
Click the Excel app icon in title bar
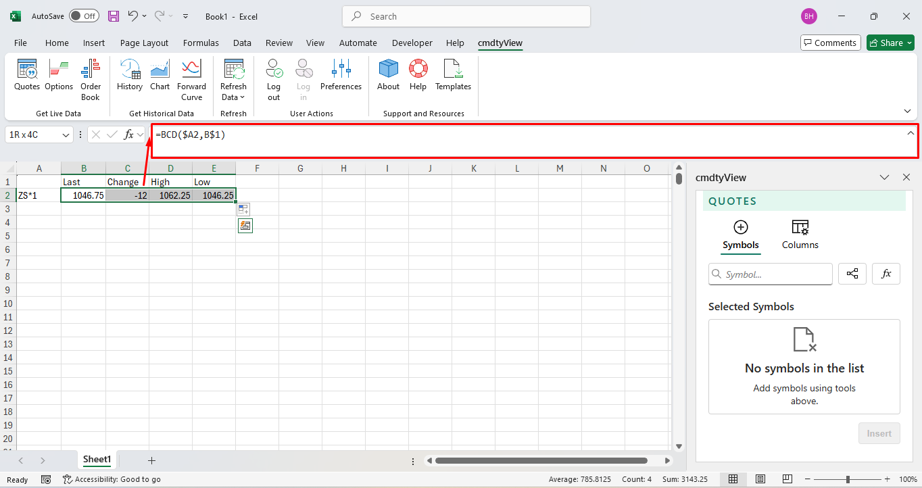coord(16,16)
